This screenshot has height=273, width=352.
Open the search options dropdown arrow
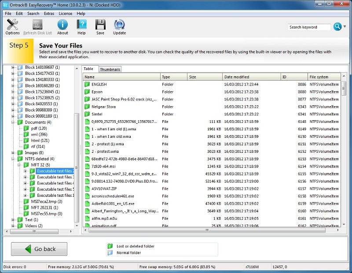pos(345,26)
